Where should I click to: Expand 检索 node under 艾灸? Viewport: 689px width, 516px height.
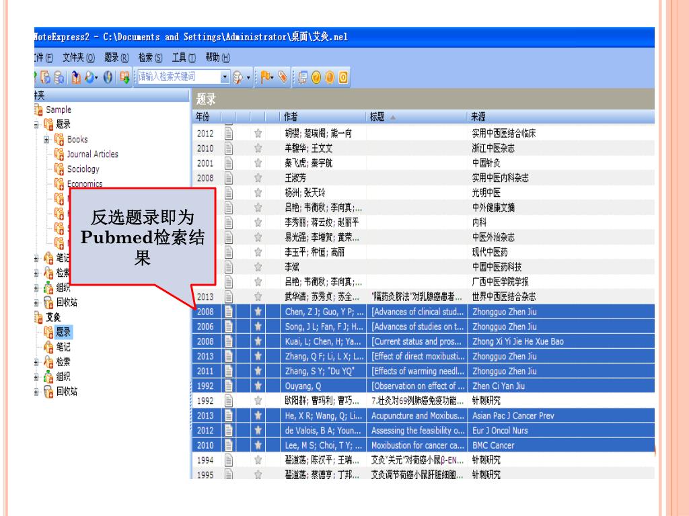[36, 362]
